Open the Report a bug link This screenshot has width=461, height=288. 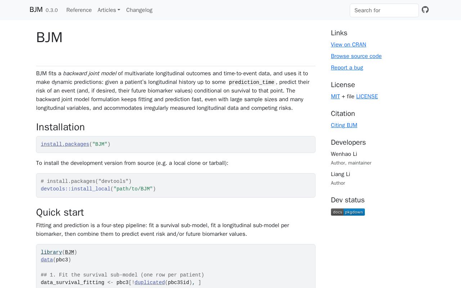pos(347,68)
